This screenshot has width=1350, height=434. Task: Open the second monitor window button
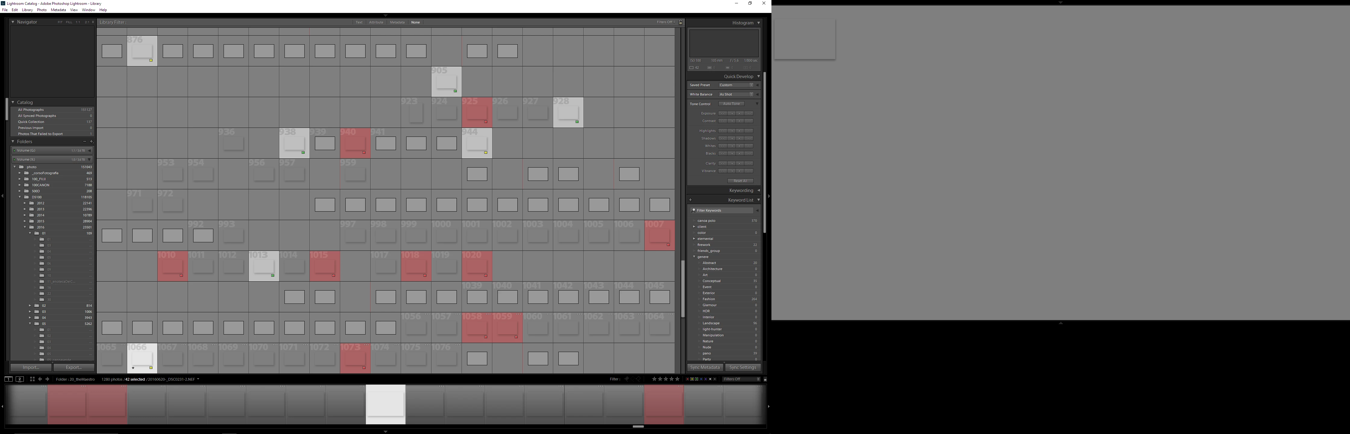pyautogui.click(x=19, y=379)
